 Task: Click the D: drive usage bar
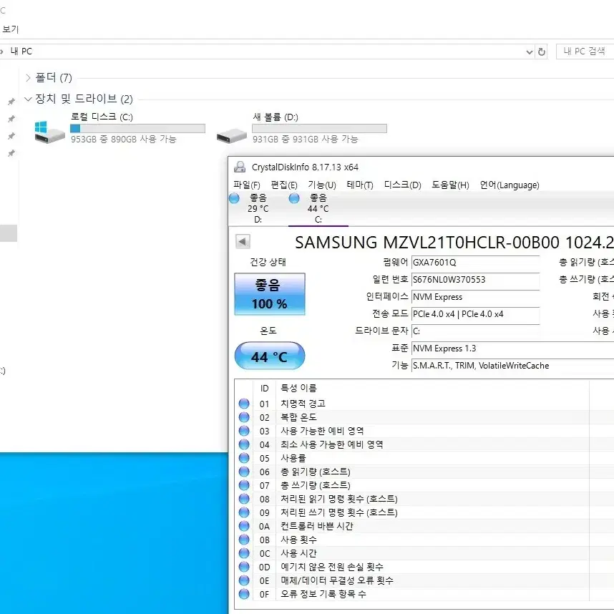(x=320, y=128)
